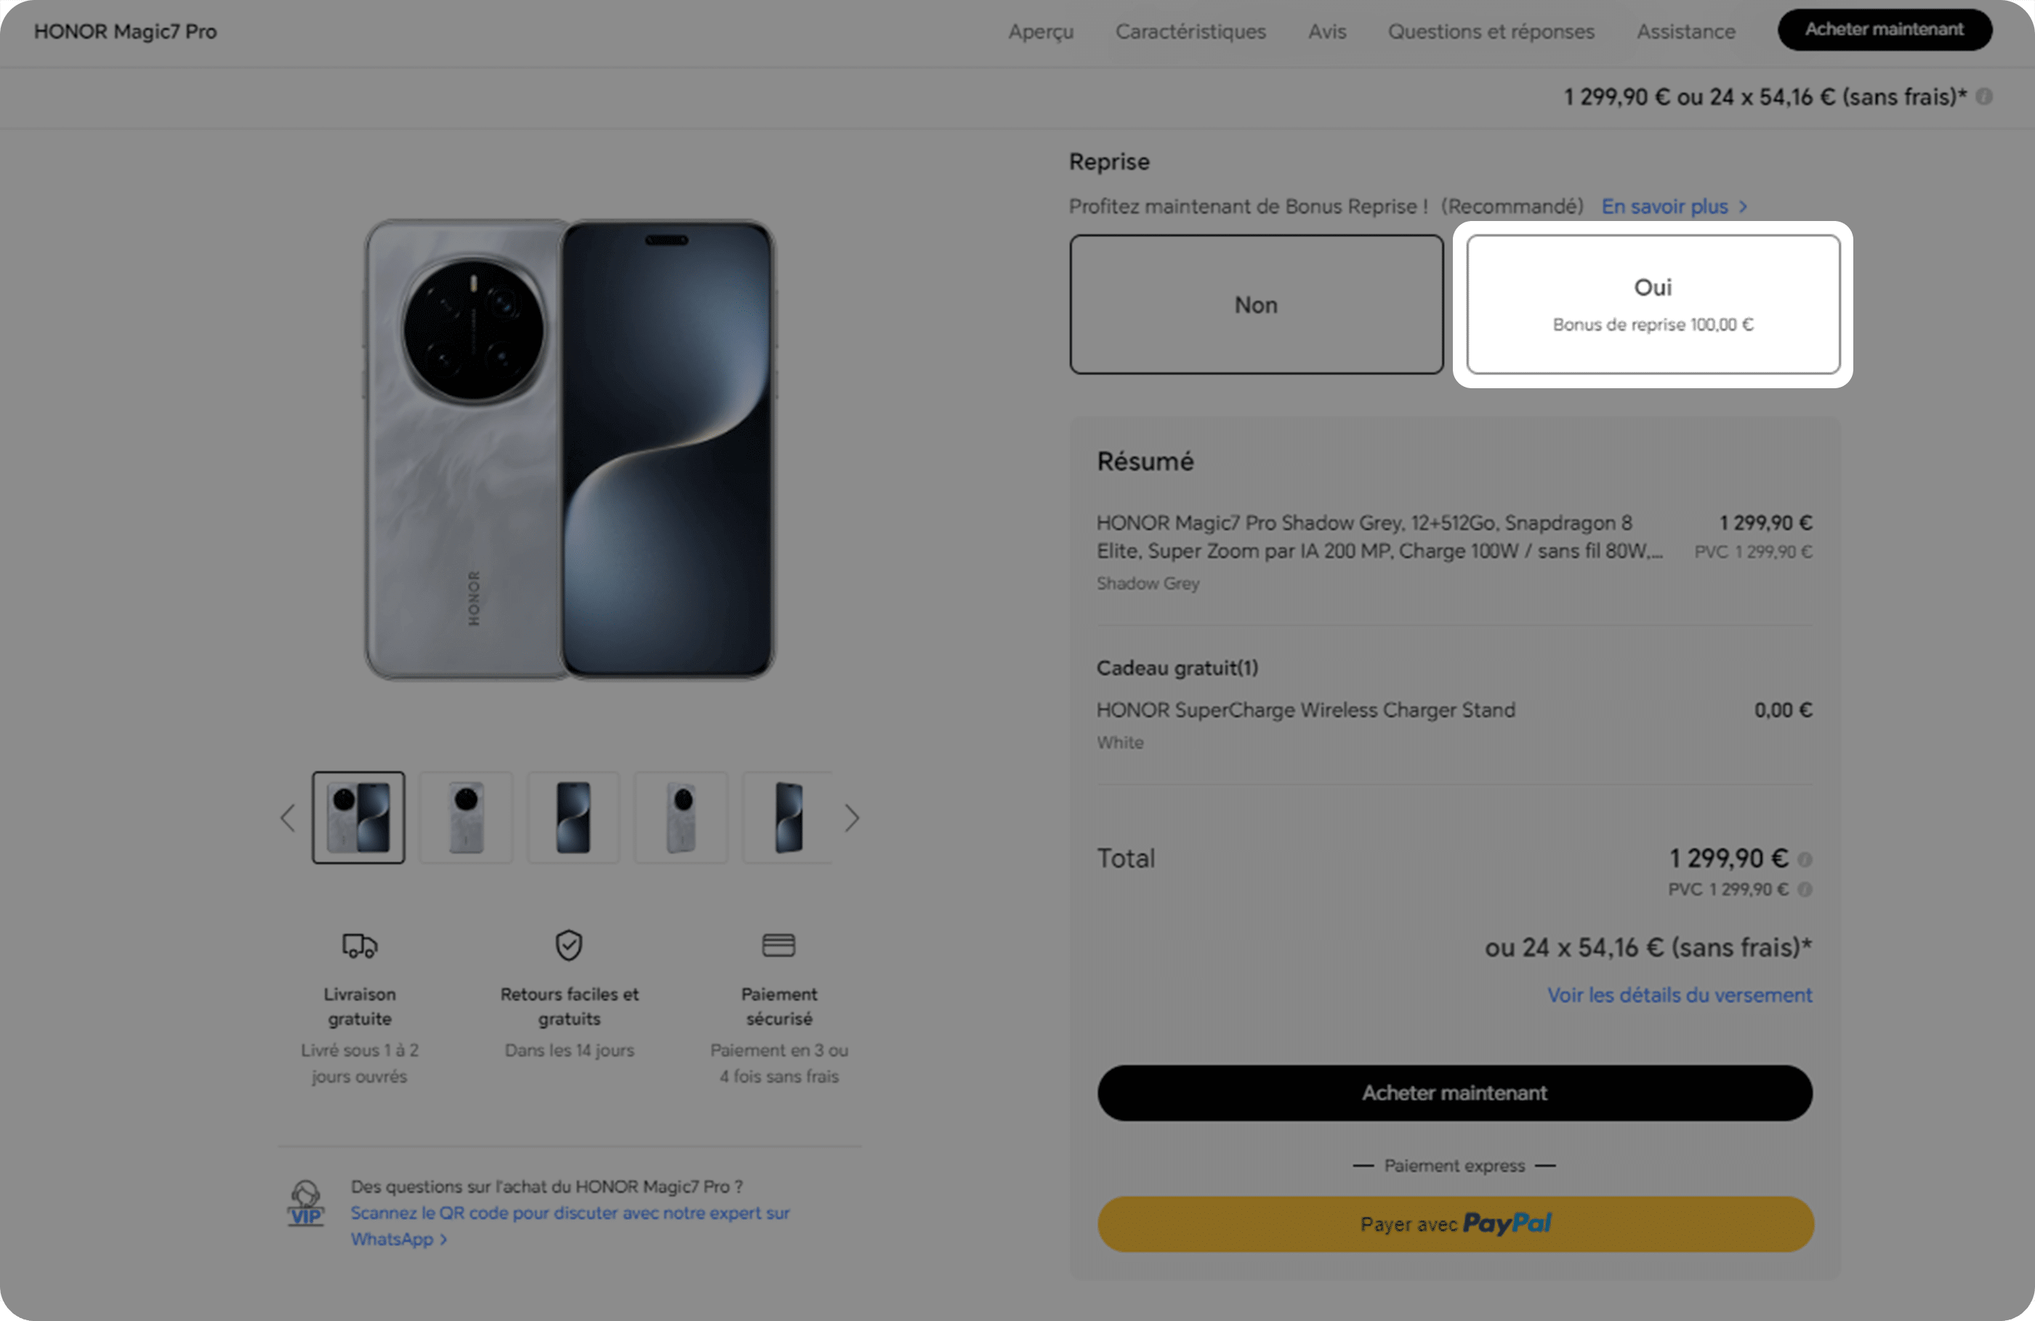Viewport: 2035px width, 1321px height.
Task: Click the info icon beside the header price
Action: pos(1985,97)
